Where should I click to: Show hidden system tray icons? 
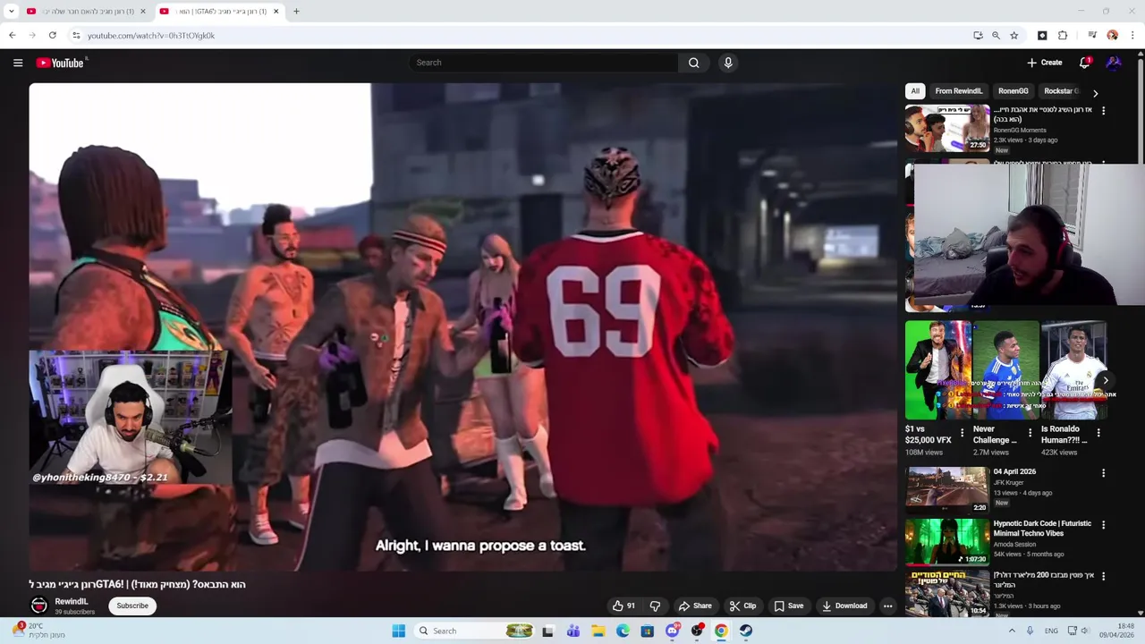click(x=1013, y=631)
